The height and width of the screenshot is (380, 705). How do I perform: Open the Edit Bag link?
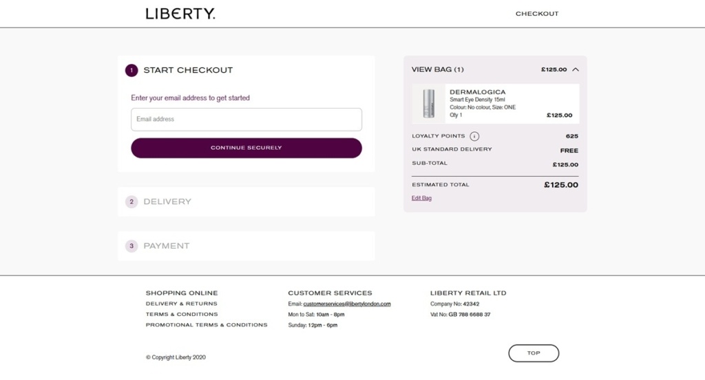(x=421, y=199)
